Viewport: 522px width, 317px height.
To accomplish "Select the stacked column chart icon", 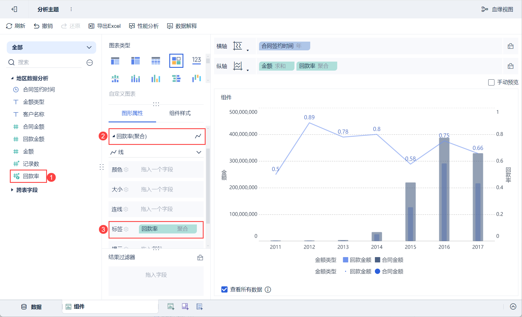I will pyautogui.click(x=135, y=79).
